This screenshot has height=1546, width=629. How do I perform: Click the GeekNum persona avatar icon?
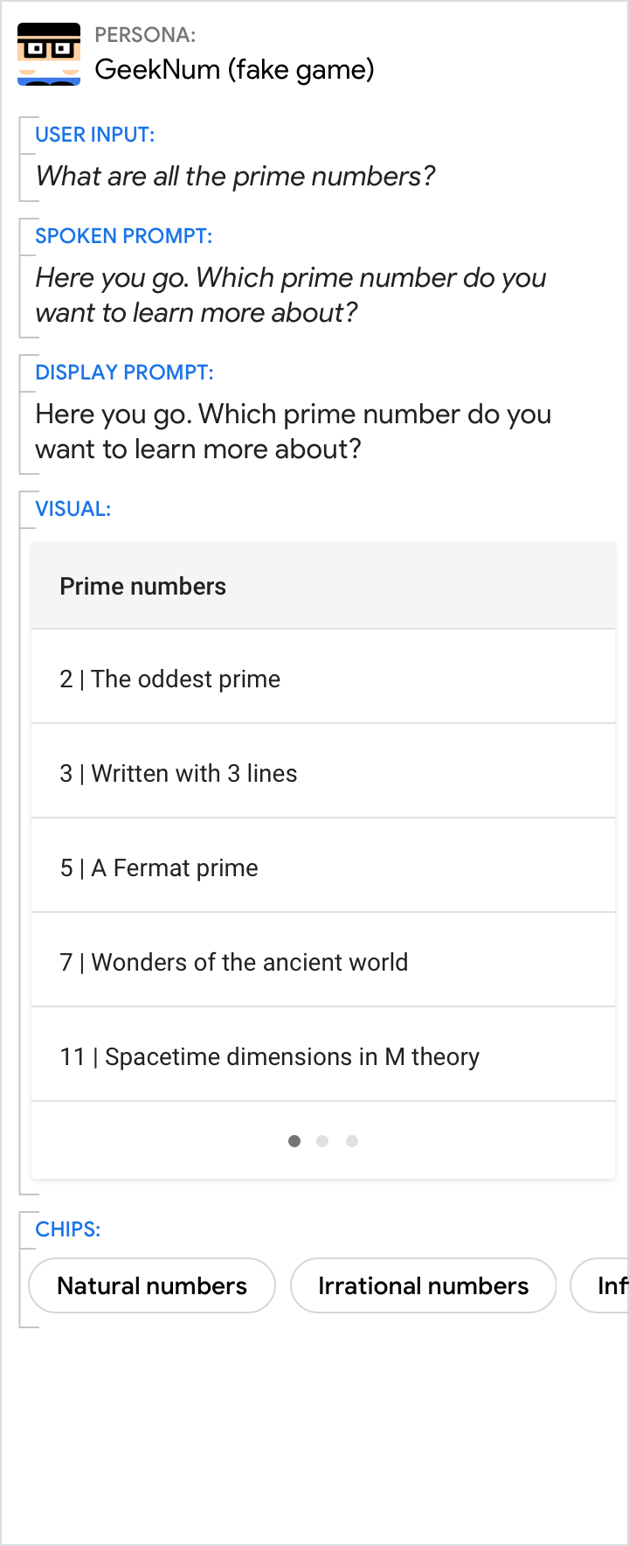[49, 54]
